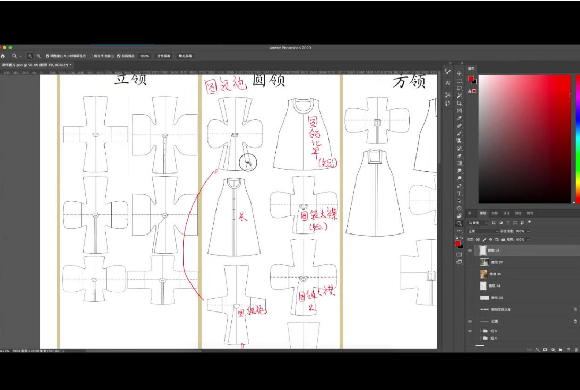The image size is (580, 390).
Task: Select the History Brush tool
Action: pos(459,149)
